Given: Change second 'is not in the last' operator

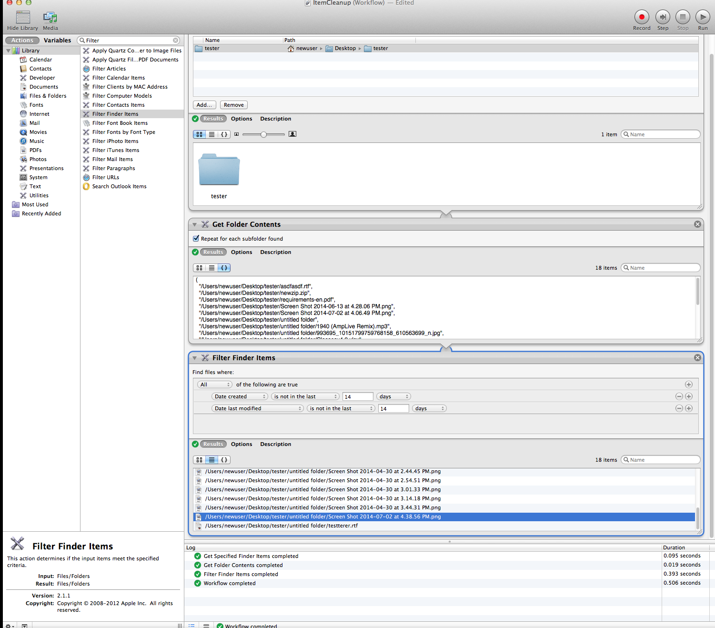Looking at the screenshot, I should click(341, 408).
